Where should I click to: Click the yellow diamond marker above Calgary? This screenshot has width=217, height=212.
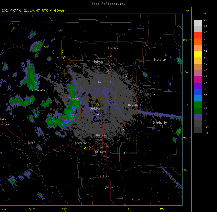point(102,148)
